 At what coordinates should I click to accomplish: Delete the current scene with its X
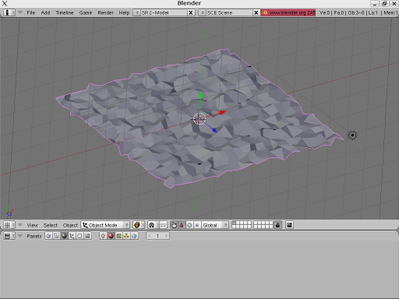[256, 12]
